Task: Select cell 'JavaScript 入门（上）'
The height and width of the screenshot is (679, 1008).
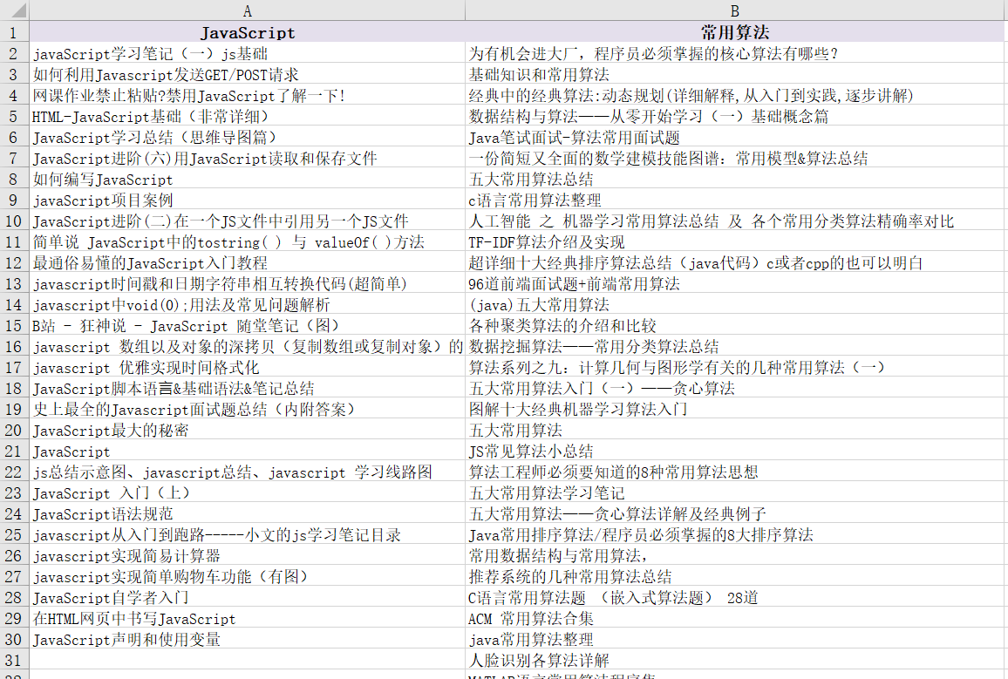Action: click(248, 492)
